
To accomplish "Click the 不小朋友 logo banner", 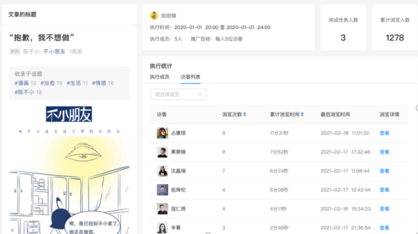I will [x=69, y=114].
